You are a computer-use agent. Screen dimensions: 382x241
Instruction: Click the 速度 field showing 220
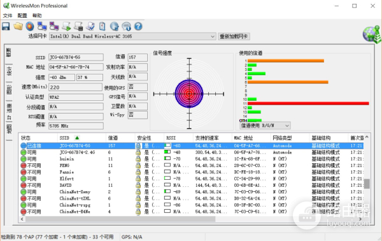click(x=76, y=87)
